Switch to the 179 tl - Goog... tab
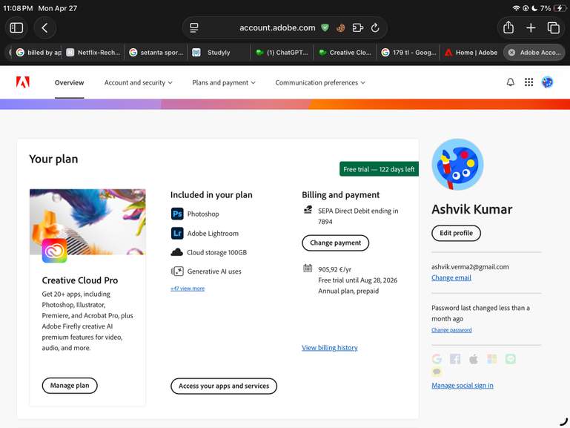 point(408,53)
